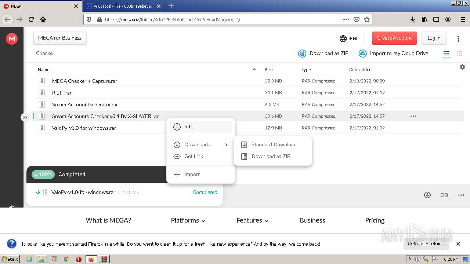Click link icon in bottom bar
The height and width of the screenshot is (264, 470).
(444, 195)
